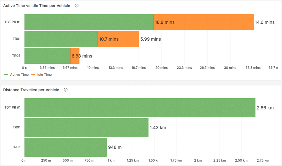Select TR01 distance bar
282x166 pixels.
coord(86,128)
